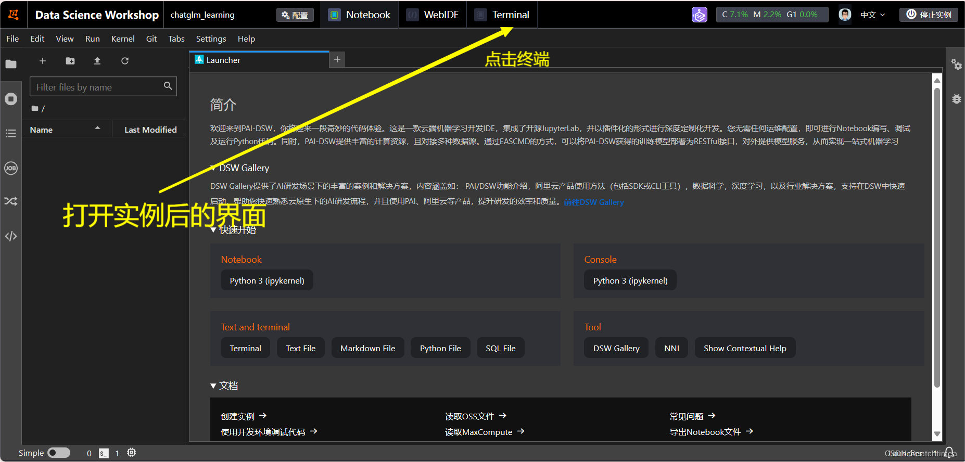Click the new launcher plus icon
Screen dimensions: 965x462
click(43, 61)
